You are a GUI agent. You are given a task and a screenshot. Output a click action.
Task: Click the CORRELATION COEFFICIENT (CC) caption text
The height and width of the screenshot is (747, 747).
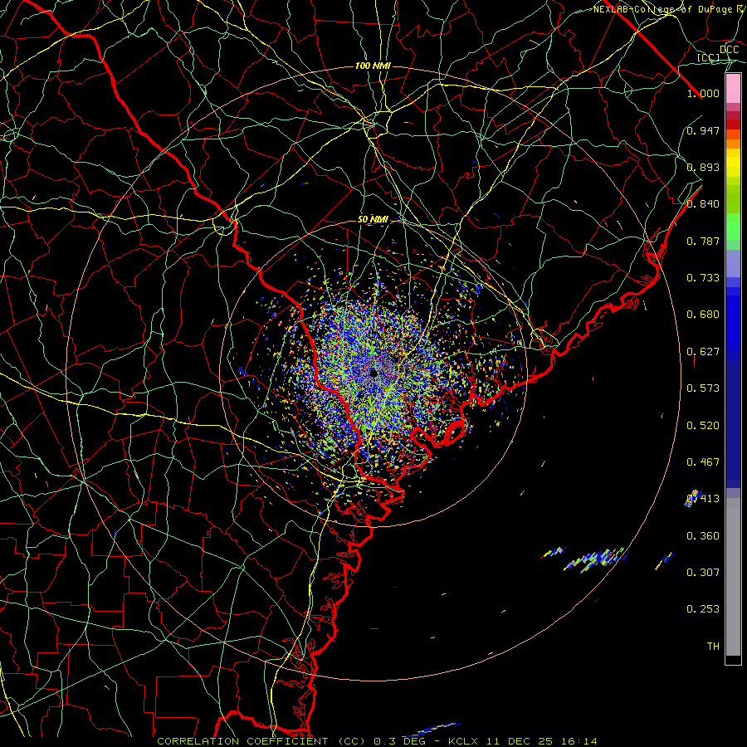point(263,741)
